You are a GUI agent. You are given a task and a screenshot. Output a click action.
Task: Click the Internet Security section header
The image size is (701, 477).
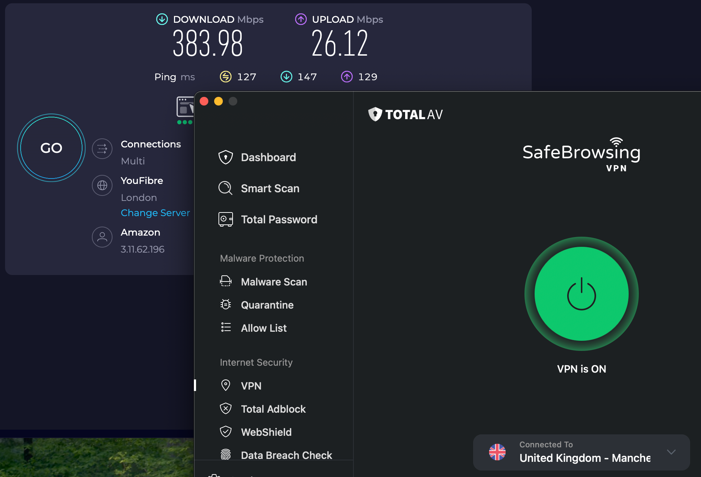(x=256, y=362)
